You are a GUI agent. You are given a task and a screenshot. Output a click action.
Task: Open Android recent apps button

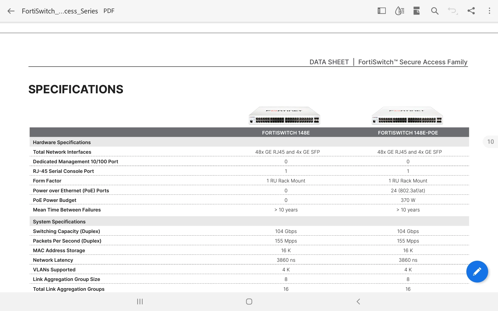click(x=140, y=301)
